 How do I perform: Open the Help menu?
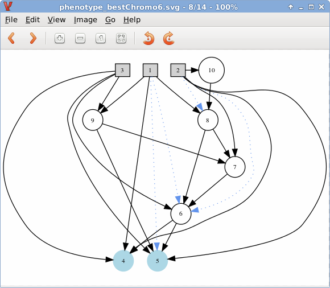point(132,20)
